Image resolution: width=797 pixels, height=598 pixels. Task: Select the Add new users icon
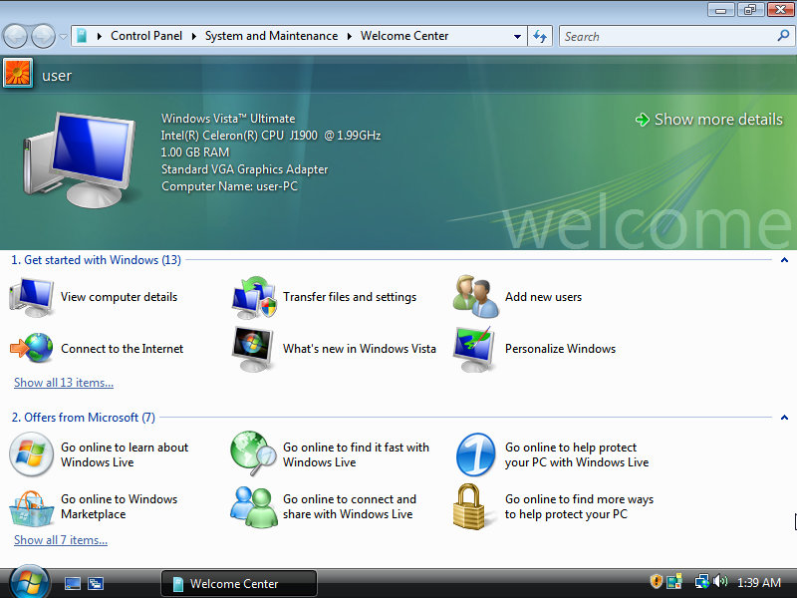475,297
